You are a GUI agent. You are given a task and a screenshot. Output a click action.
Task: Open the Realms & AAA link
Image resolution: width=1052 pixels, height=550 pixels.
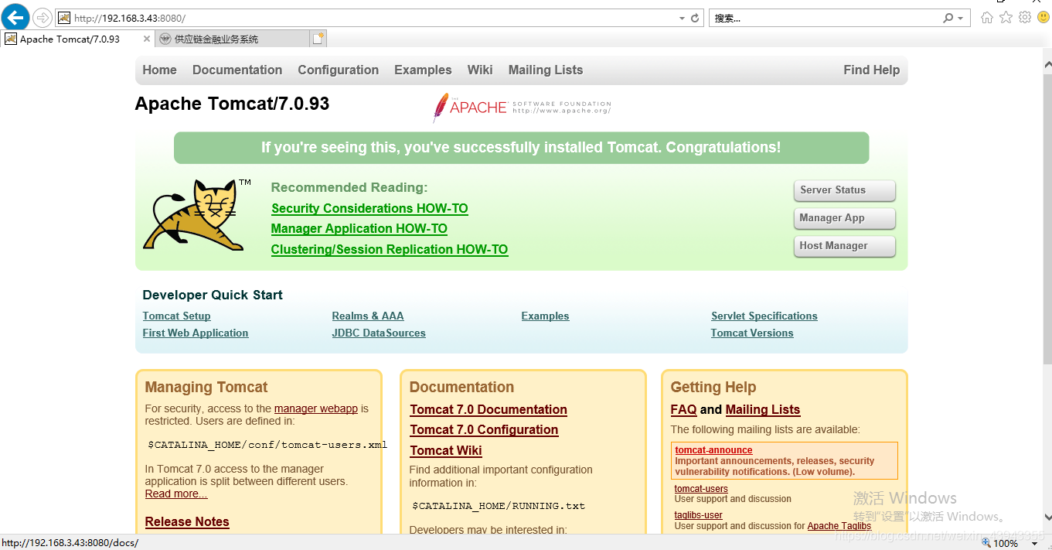coord(368,316)
